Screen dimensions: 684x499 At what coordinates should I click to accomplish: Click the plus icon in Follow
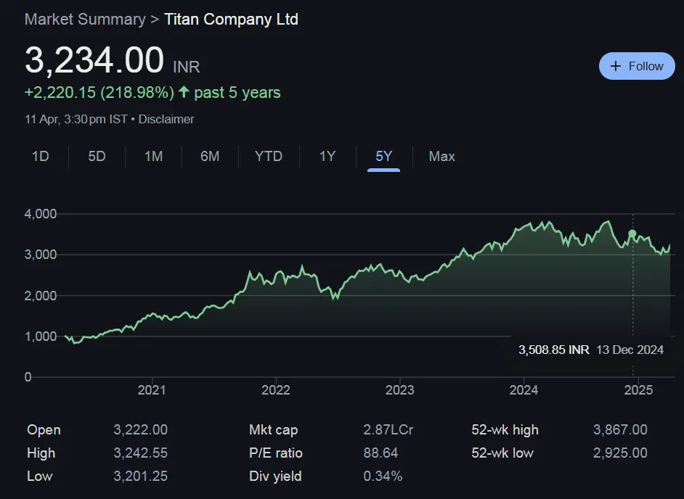[x=616, y=66]
